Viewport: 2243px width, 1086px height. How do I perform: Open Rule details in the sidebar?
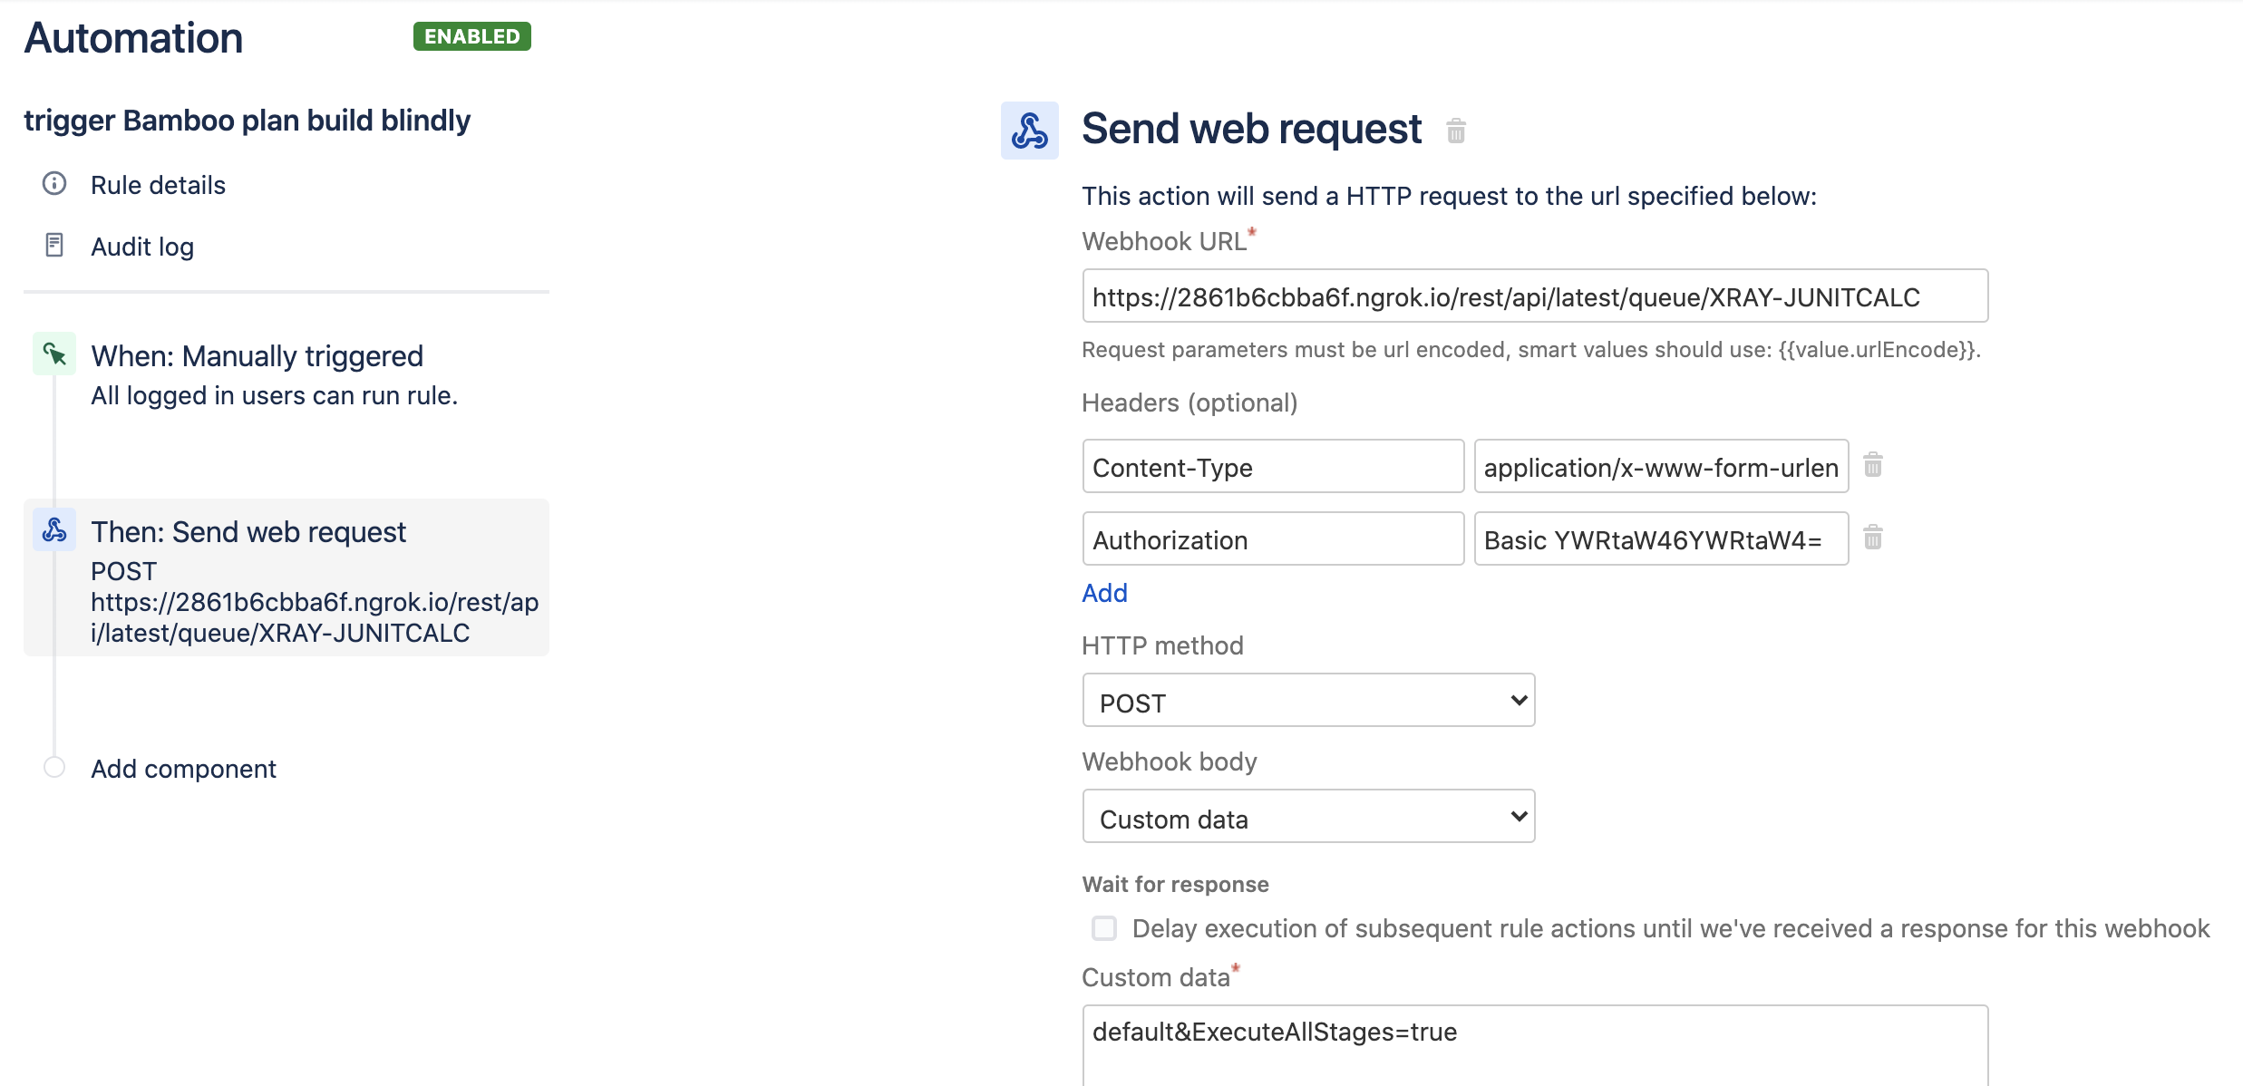pyautogui.click(x=158, y=185)
